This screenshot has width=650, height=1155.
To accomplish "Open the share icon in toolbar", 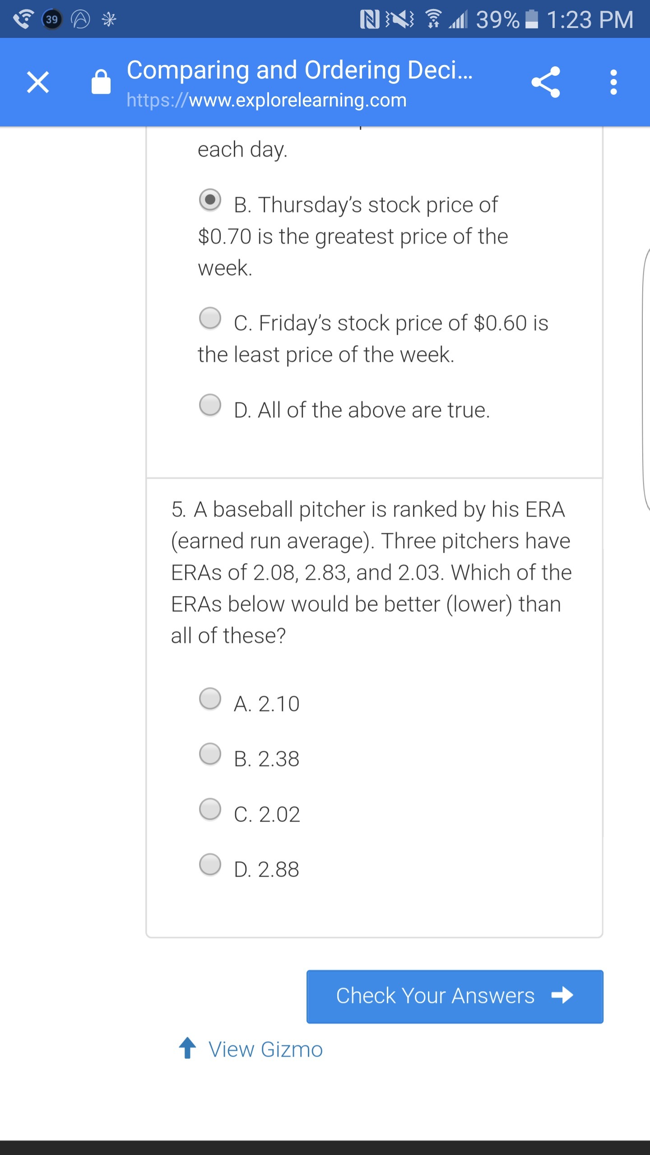I will point(546,82).
